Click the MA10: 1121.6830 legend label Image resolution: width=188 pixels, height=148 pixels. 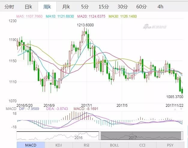coord(60,16)
